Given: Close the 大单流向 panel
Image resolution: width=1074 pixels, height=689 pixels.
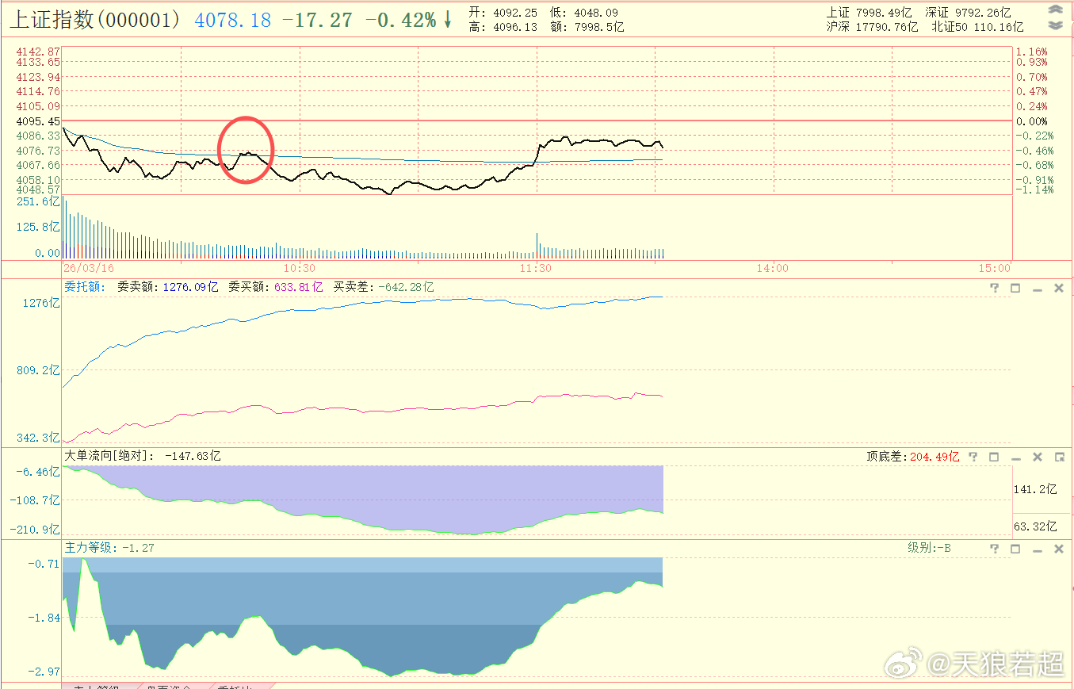Looking at the screenshot, I should (1037, 457).
